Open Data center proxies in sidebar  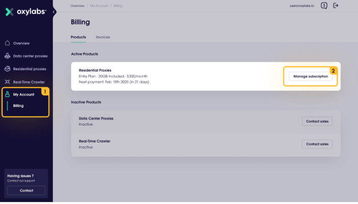[30, 56]
